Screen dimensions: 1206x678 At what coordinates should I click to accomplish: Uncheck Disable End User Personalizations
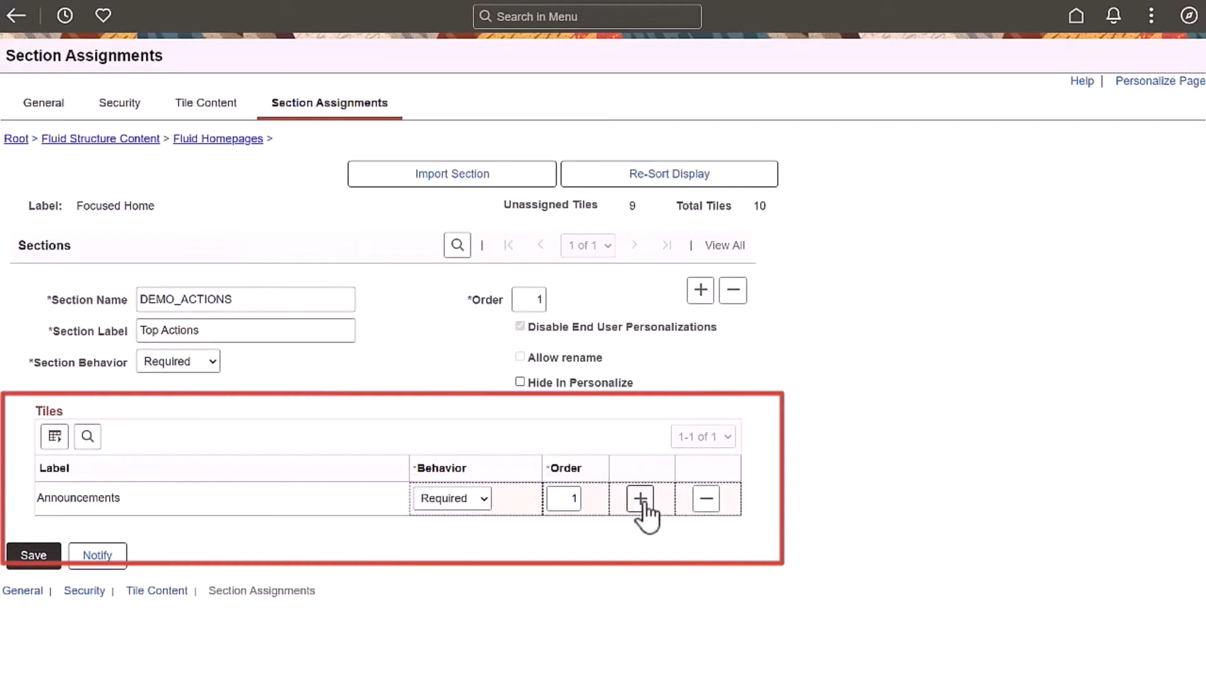tap(519, 326)
